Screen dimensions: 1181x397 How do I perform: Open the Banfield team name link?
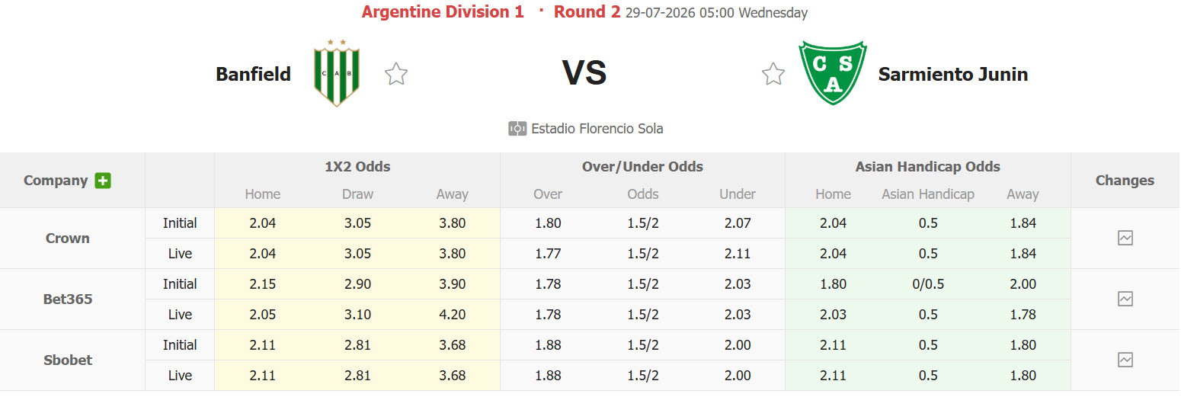point(254,74)
